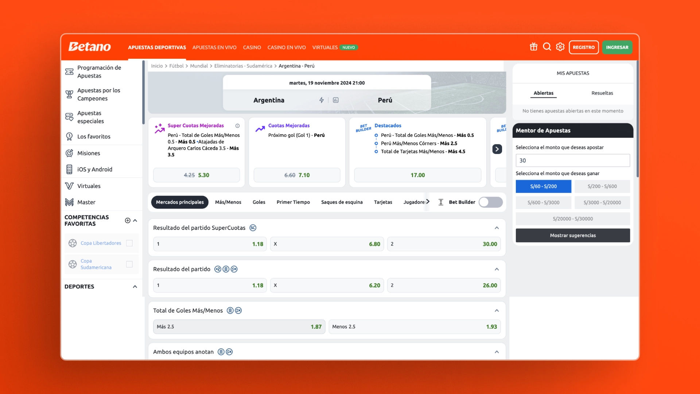The image size is (700, 394).
Task: Select the S/60 - S/200 win range
Action: tap(543, 186)
